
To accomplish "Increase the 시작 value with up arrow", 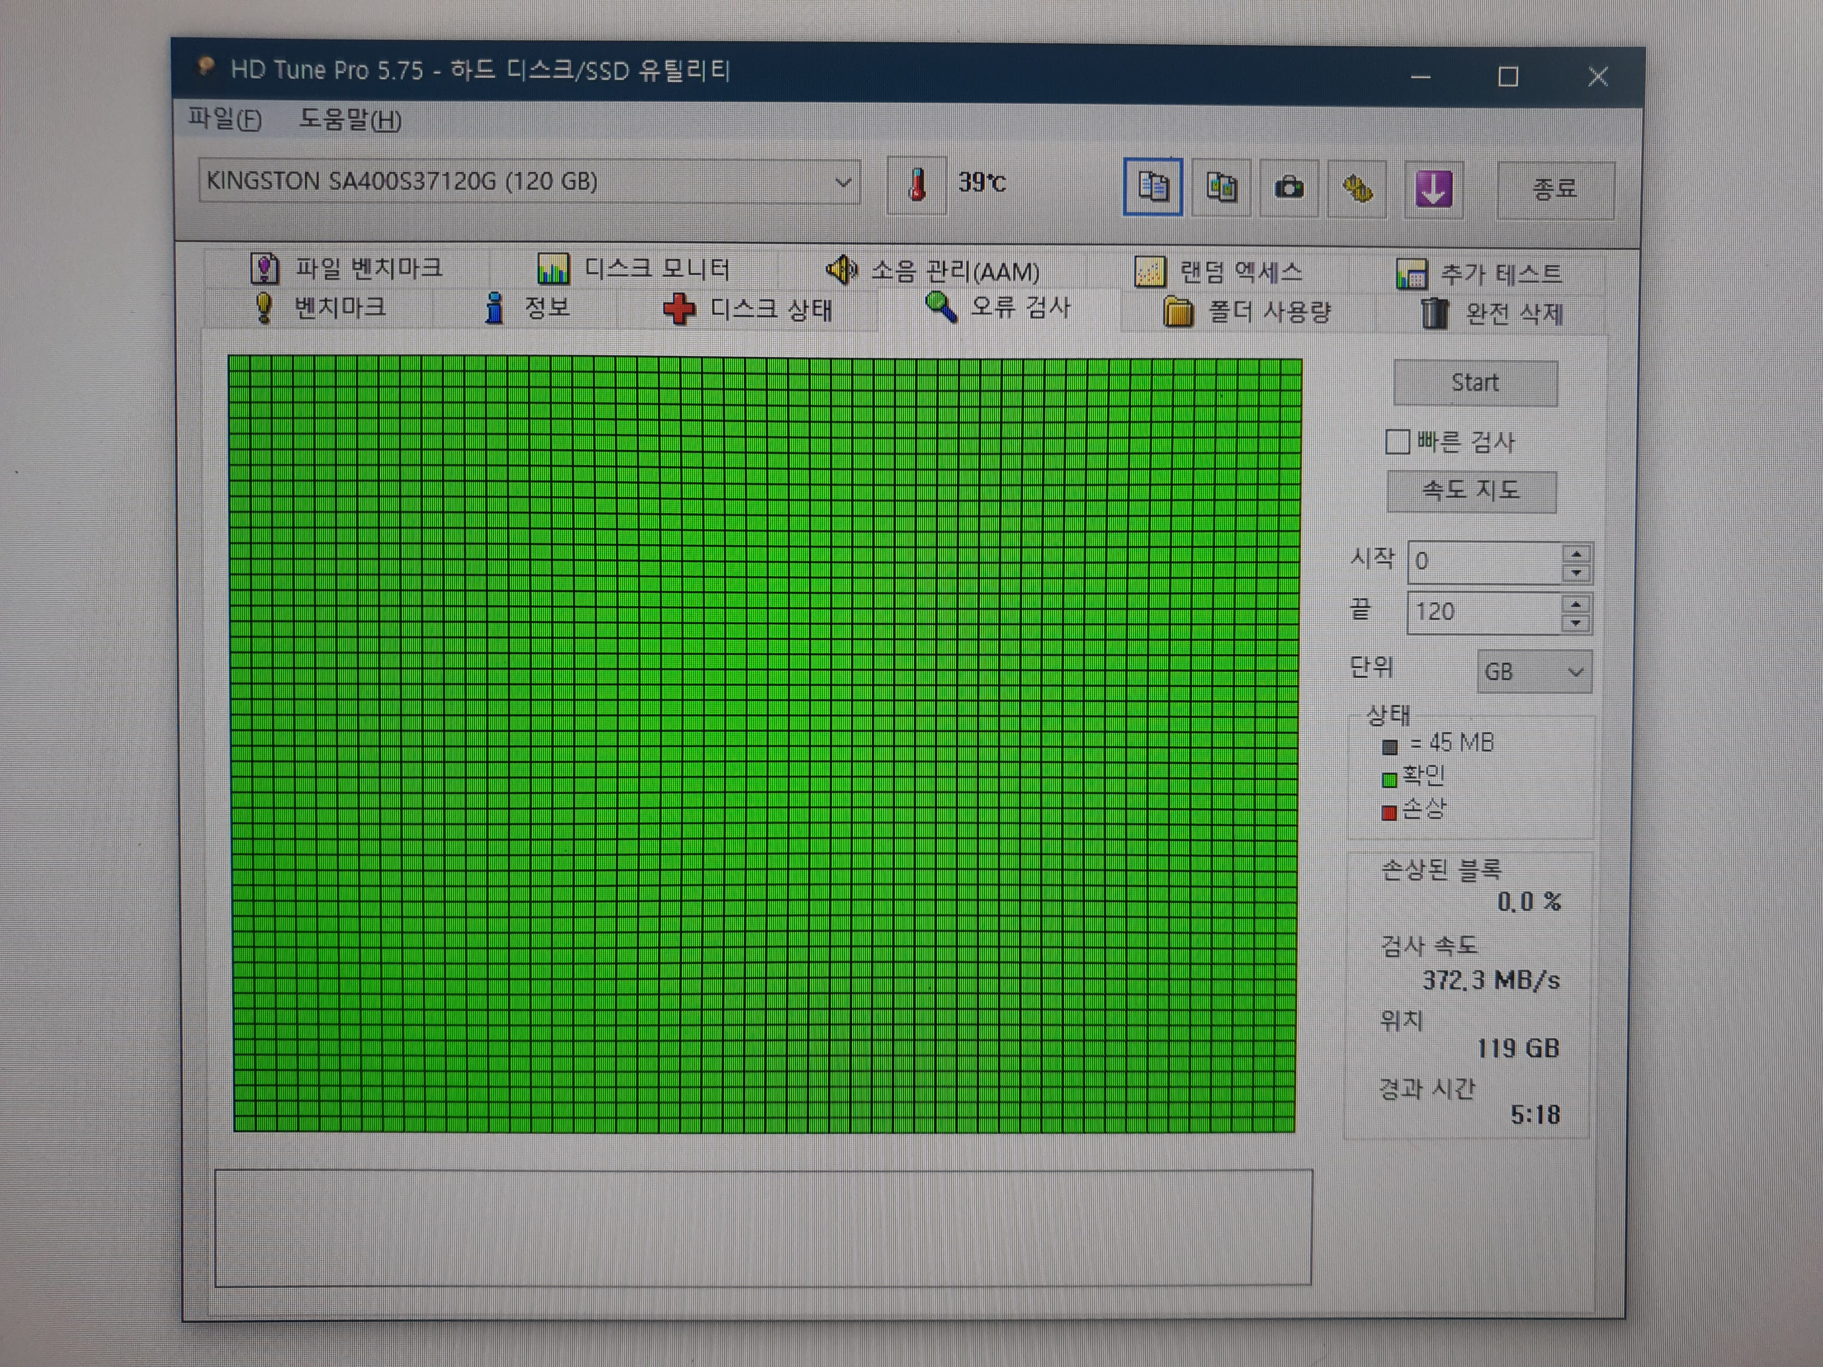I will [1577, 554].
